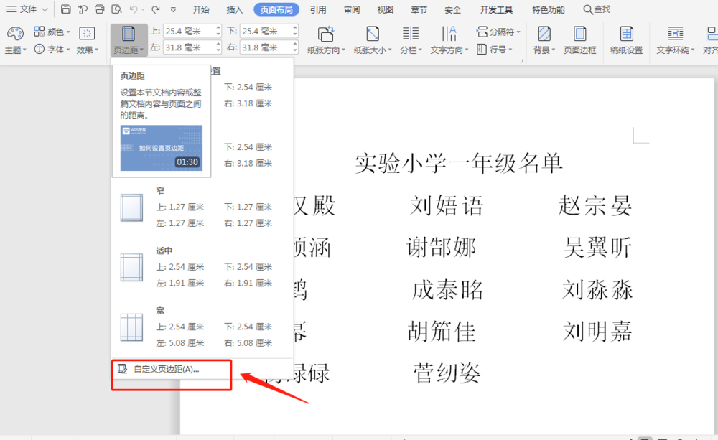
Task: Click the 稿纸设置 grid paper icon
Action: pos(626,34)
